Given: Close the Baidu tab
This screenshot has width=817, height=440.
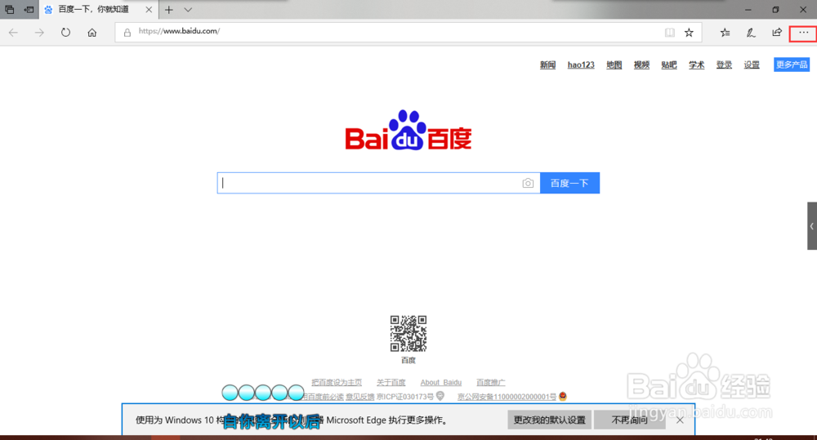Looking at the screenshot, I should tap(149, 9).
